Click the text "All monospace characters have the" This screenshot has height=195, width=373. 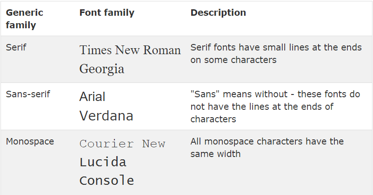(267, 141)
